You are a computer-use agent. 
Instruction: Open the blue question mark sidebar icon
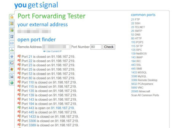[12, 56]
